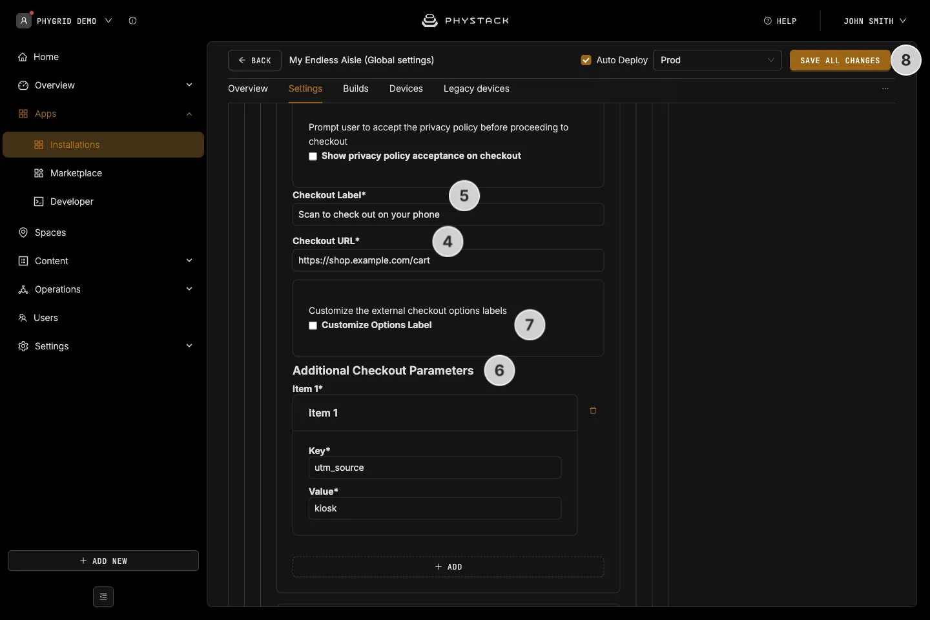Expand the Operations sidebar section
This screenshot has height=620, width=930.
point(189,289)
